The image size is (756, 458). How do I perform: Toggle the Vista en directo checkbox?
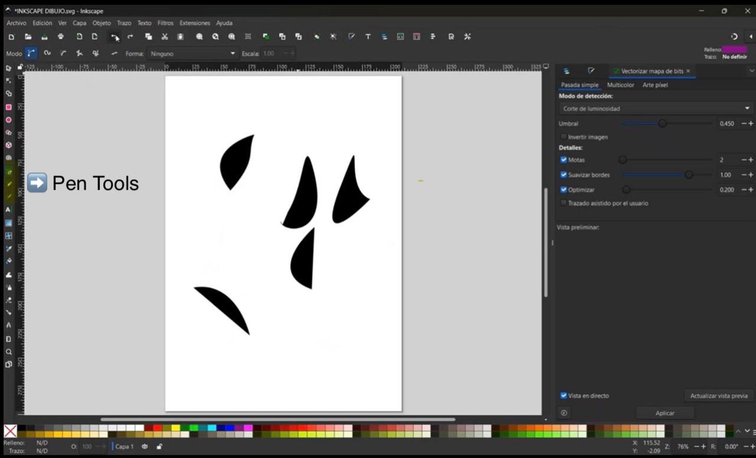coord(563,395)
